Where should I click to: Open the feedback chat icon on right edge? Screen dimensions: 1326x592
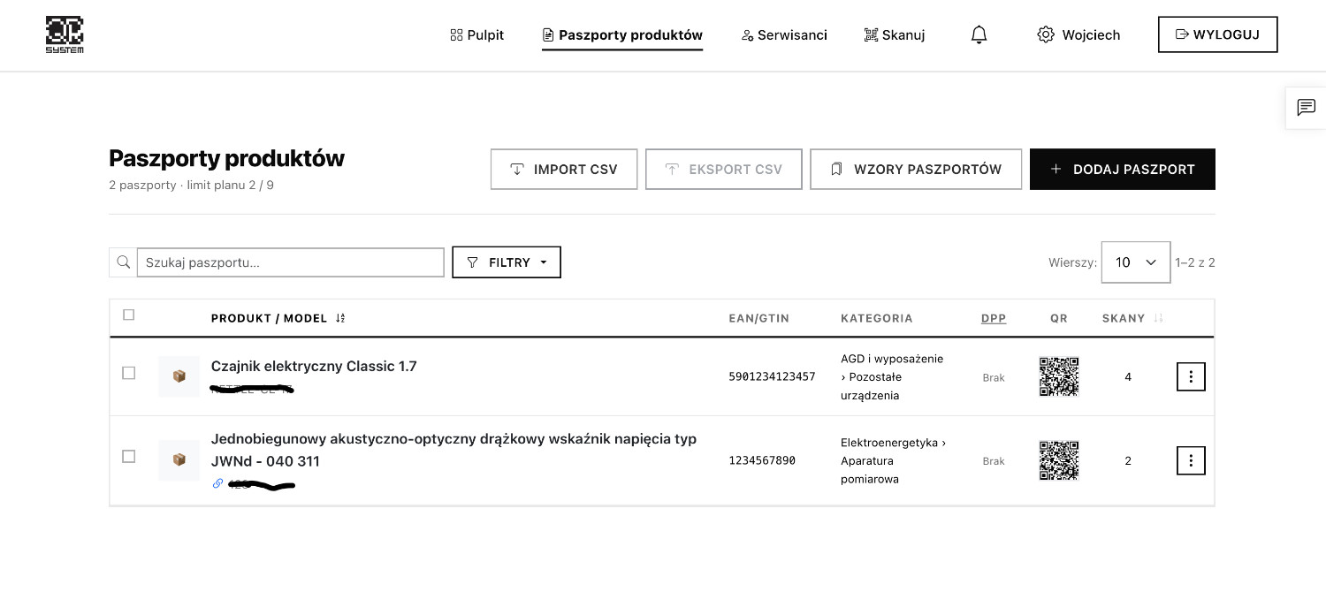point(1306,108)
